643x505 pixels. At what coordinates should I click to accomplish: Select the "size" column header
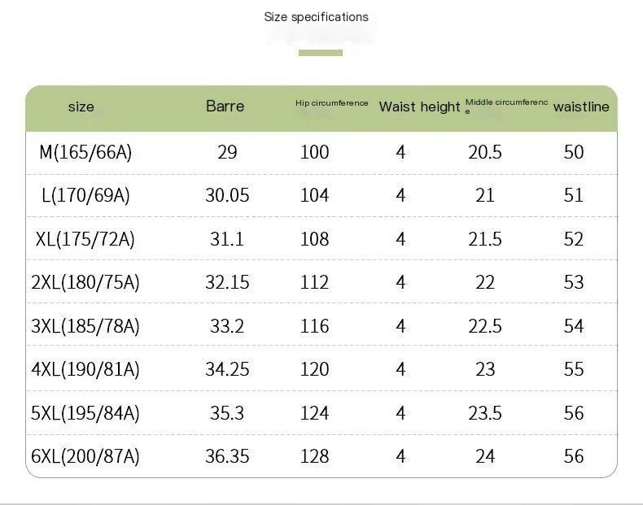point(81,107)
